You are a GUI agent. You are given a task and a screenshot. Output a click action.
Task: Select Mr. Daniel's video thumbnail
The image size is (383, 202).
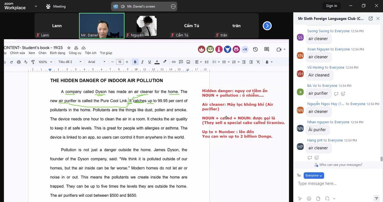102,26
